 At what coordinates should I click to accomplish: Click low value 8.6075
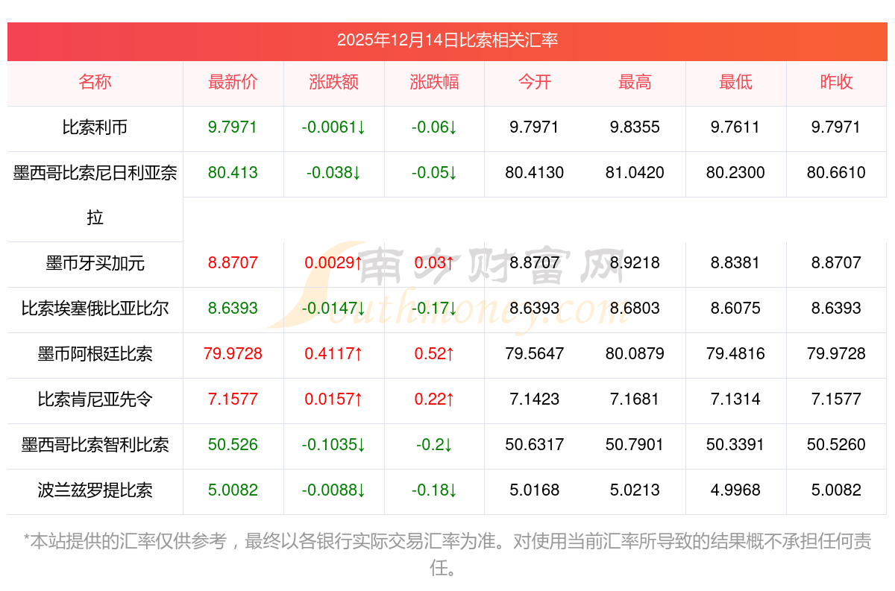[x=735, y=309]
